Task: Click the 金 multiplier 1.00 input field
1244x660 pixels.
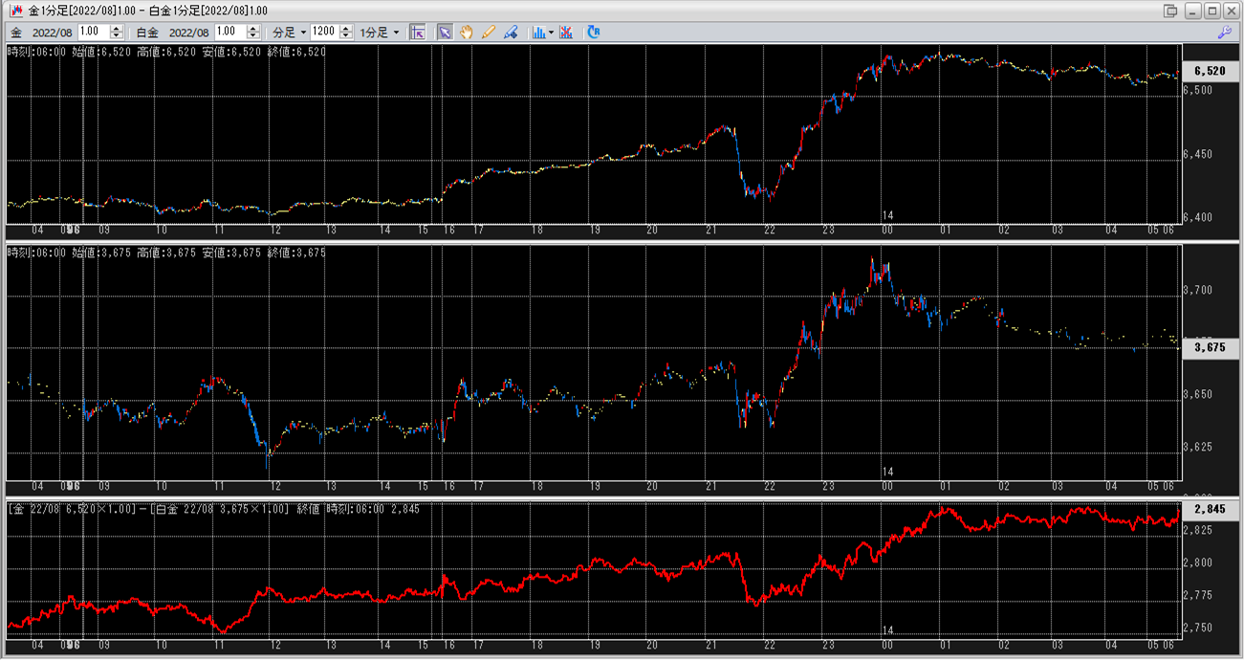Action: coord(94,32)
